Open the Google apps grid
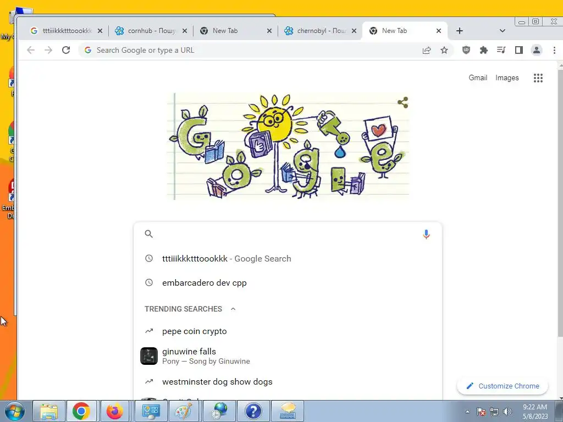This screenshot has height=422, width=563. (538, 78)
